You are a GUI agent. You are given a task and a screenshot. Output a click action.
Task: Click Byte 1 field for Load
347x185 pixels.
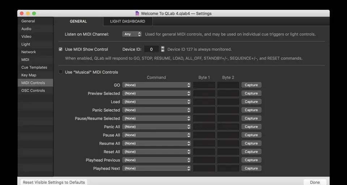[x=204, y=102]
